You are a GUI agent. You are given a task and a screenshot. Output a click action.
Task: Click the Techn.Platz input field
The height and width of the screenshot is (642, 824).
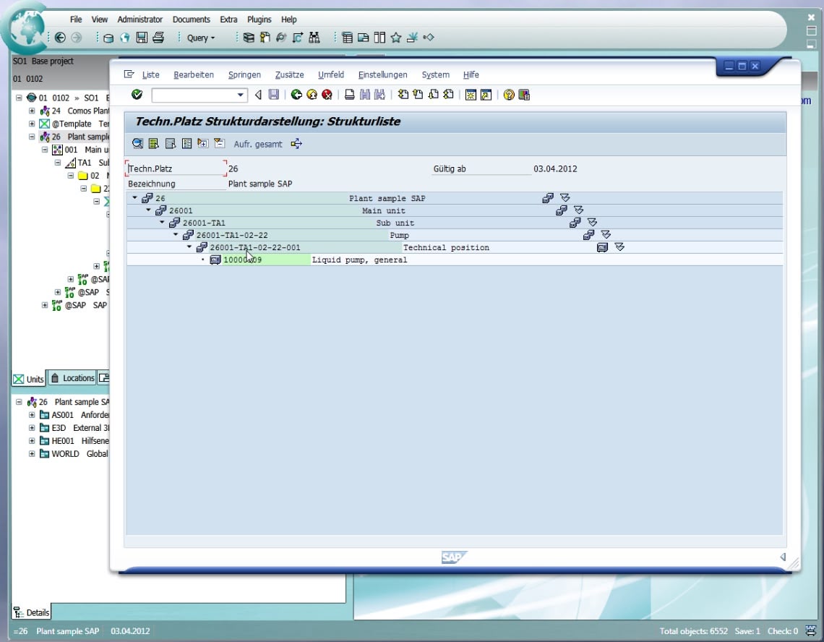(176, 168)
